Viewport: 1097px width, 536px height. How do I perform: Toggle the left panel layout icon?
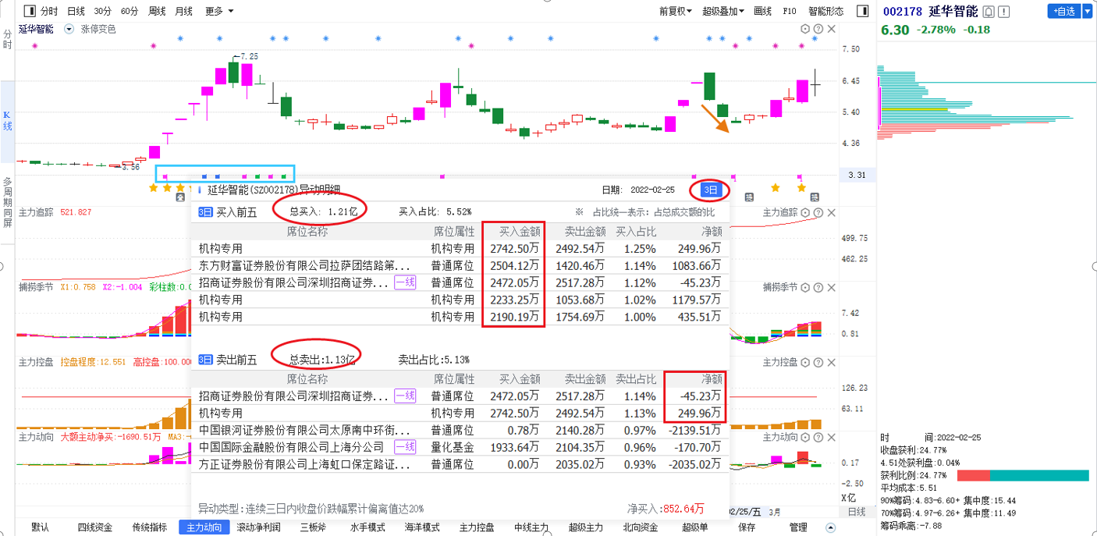point(29,11)
